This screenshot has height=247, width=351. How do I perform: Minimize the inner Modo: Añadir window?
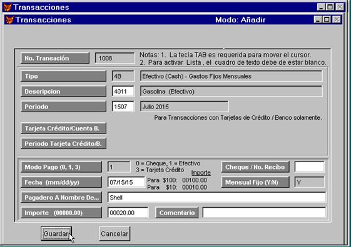point(318,19)
